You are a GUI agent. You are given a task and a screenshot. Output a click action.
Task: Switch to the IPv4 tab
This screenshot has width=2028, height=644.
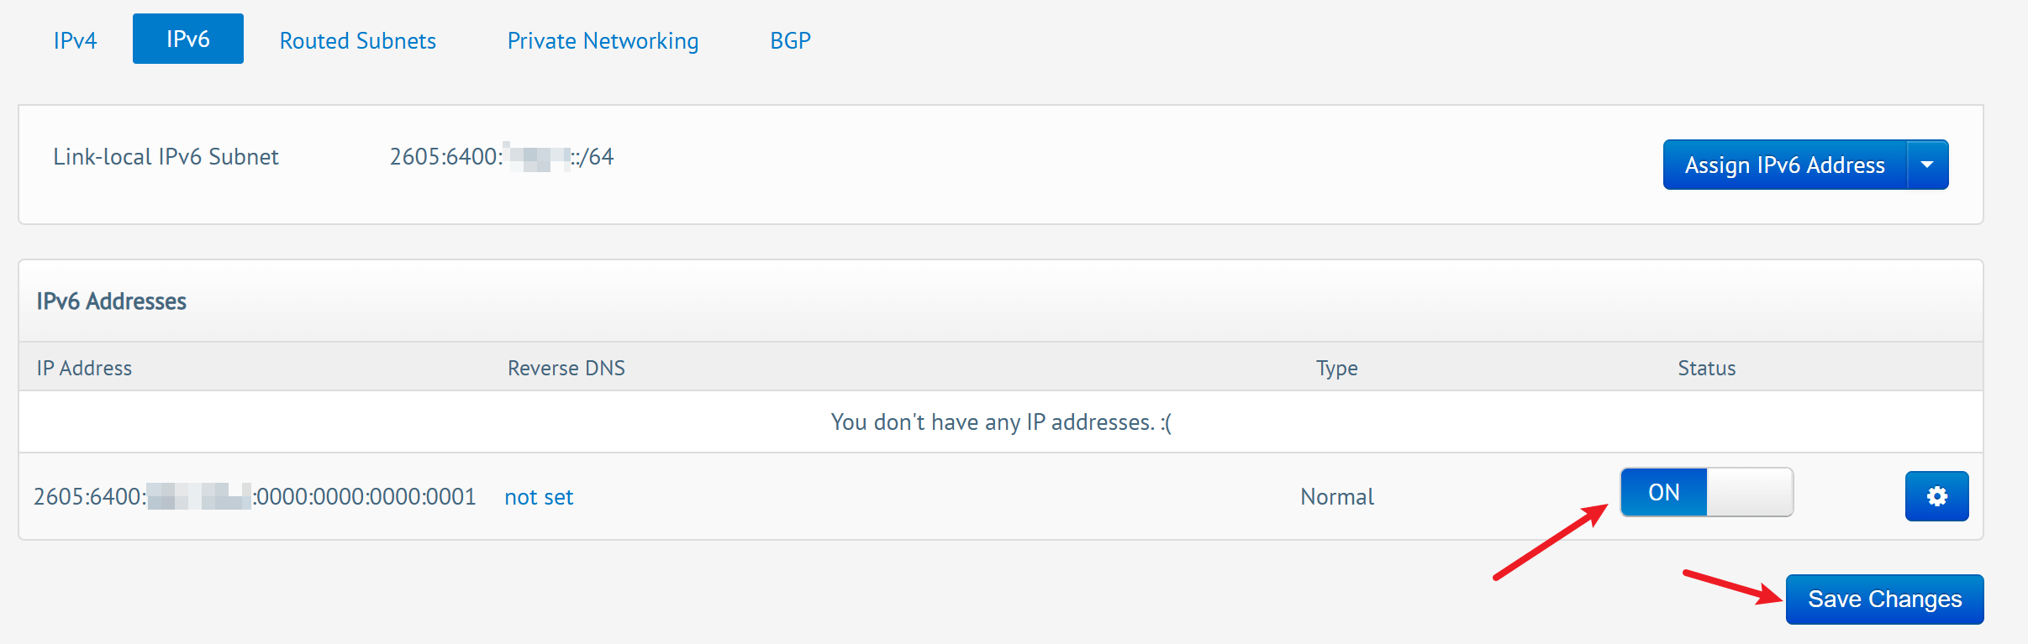coord(75,40)
